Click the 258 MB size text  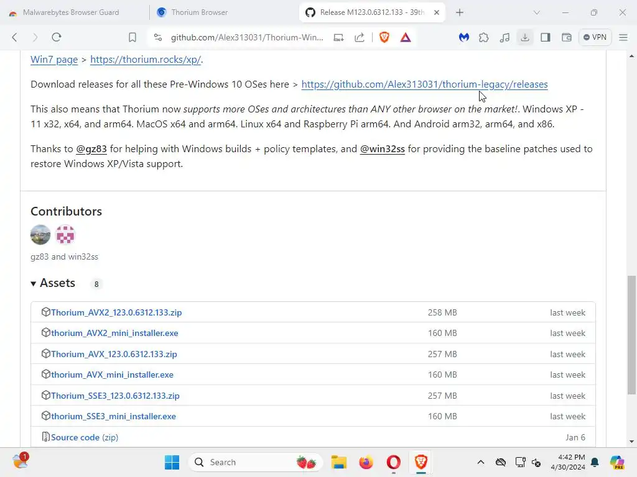pyautogui.click(x=442, y=313)
